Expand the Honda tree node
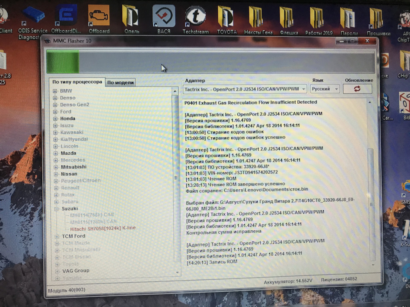This screenshot has width=410, height=307. pos(56,119)
